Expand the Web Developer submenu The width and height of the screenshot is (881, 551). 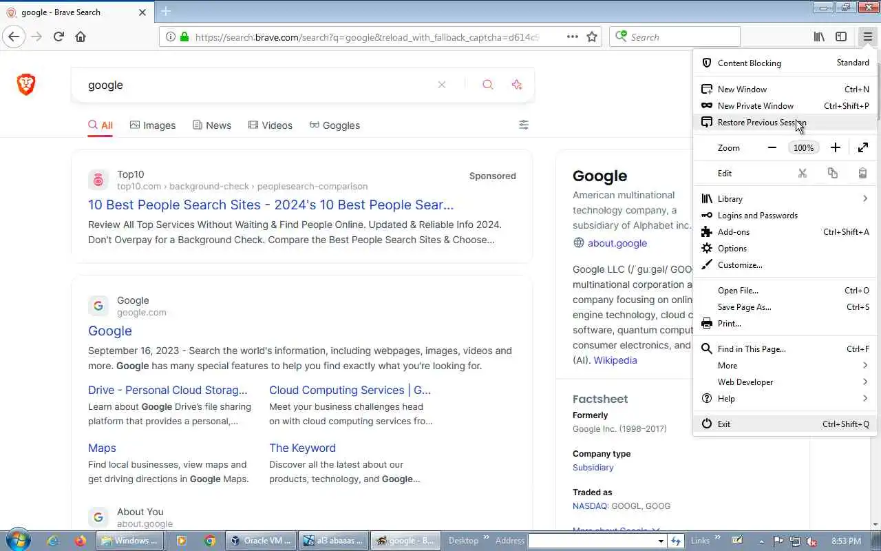[785, 382]
